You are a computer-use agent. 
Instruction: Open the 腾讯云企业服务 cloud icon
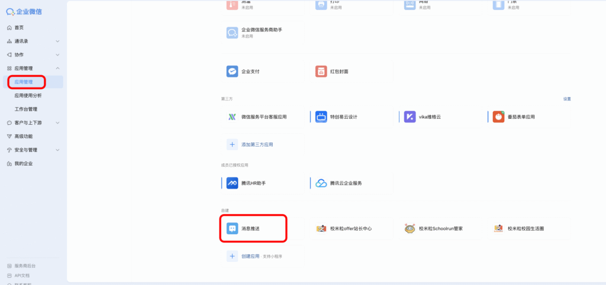pyautogui.click(x=321, y=183)
